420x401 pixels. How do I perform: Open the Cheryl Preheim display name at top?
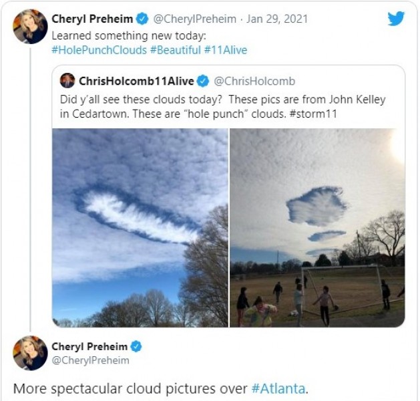pos(92,19)
